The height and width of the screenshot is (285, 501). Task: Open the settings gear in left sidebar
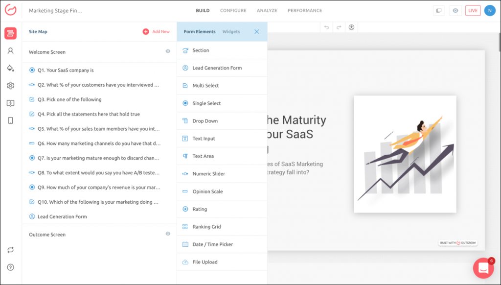coord(10,86)
